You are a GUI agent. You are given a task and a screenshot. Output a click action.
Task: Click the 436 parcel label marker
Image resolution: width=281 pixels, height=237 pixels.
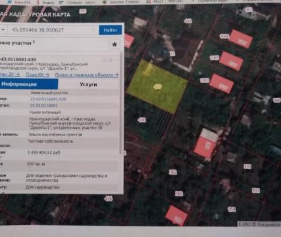(x=109, y=198)
